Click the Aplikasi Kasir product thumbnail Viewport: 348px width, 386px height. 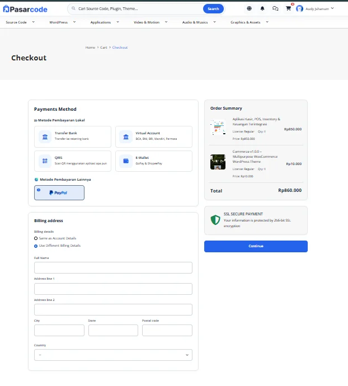point(218,128)
